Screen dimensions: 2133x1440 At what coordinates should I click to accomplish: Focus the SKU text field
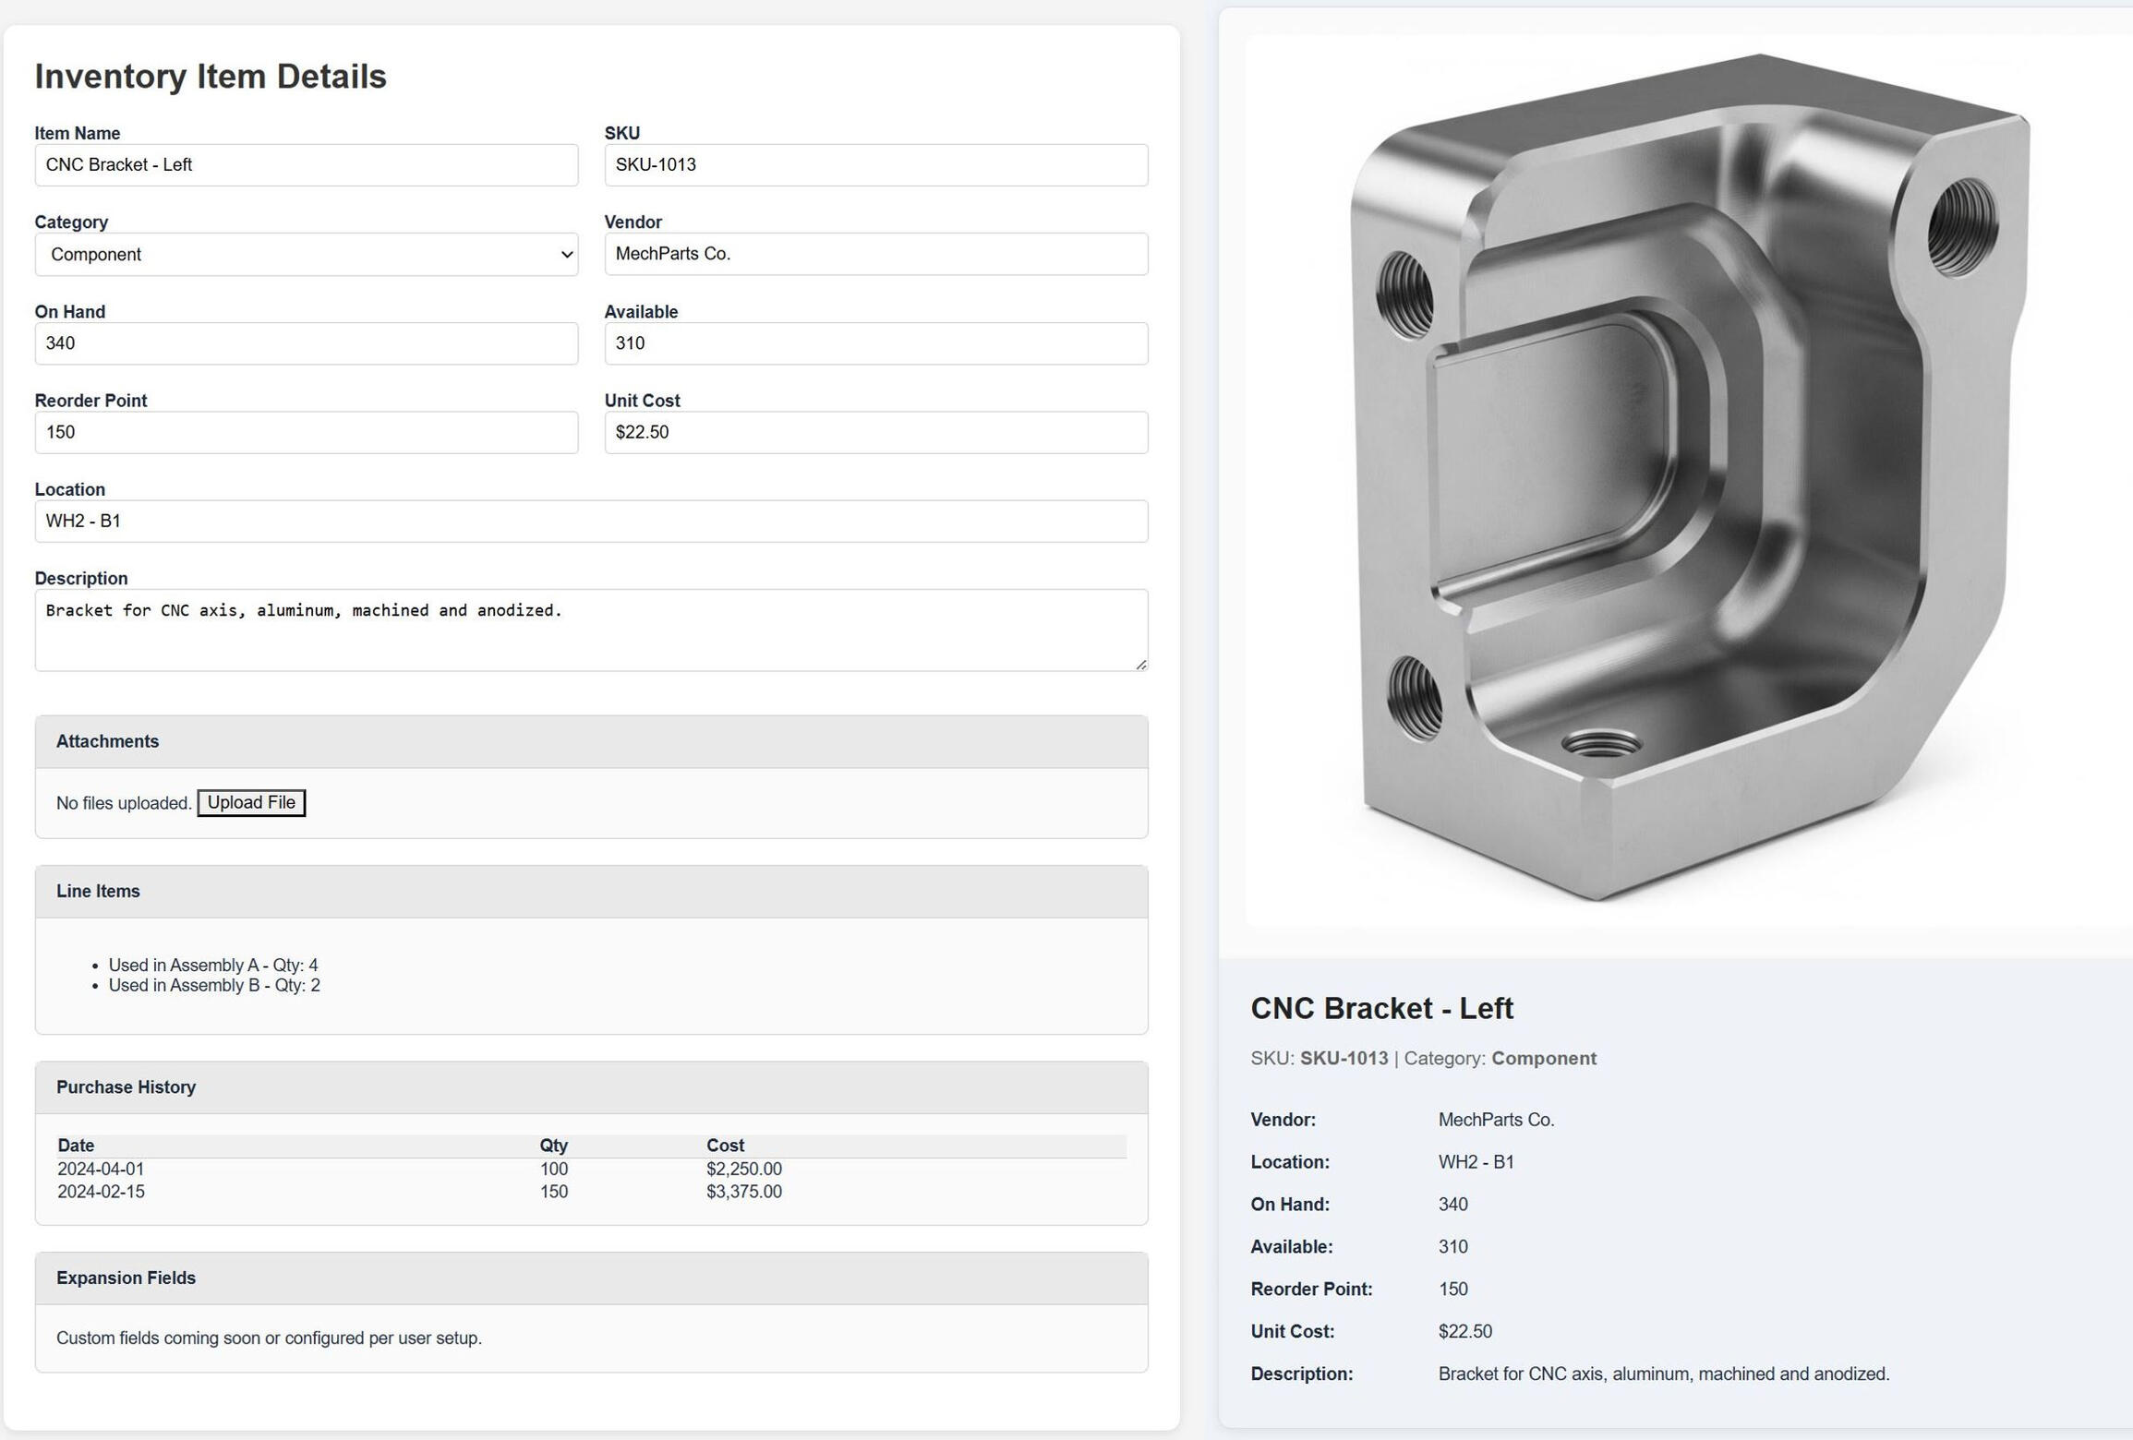coord(875,165)
